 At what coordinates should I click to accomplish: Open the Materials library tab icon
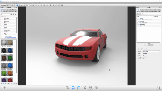pos(2,10)
